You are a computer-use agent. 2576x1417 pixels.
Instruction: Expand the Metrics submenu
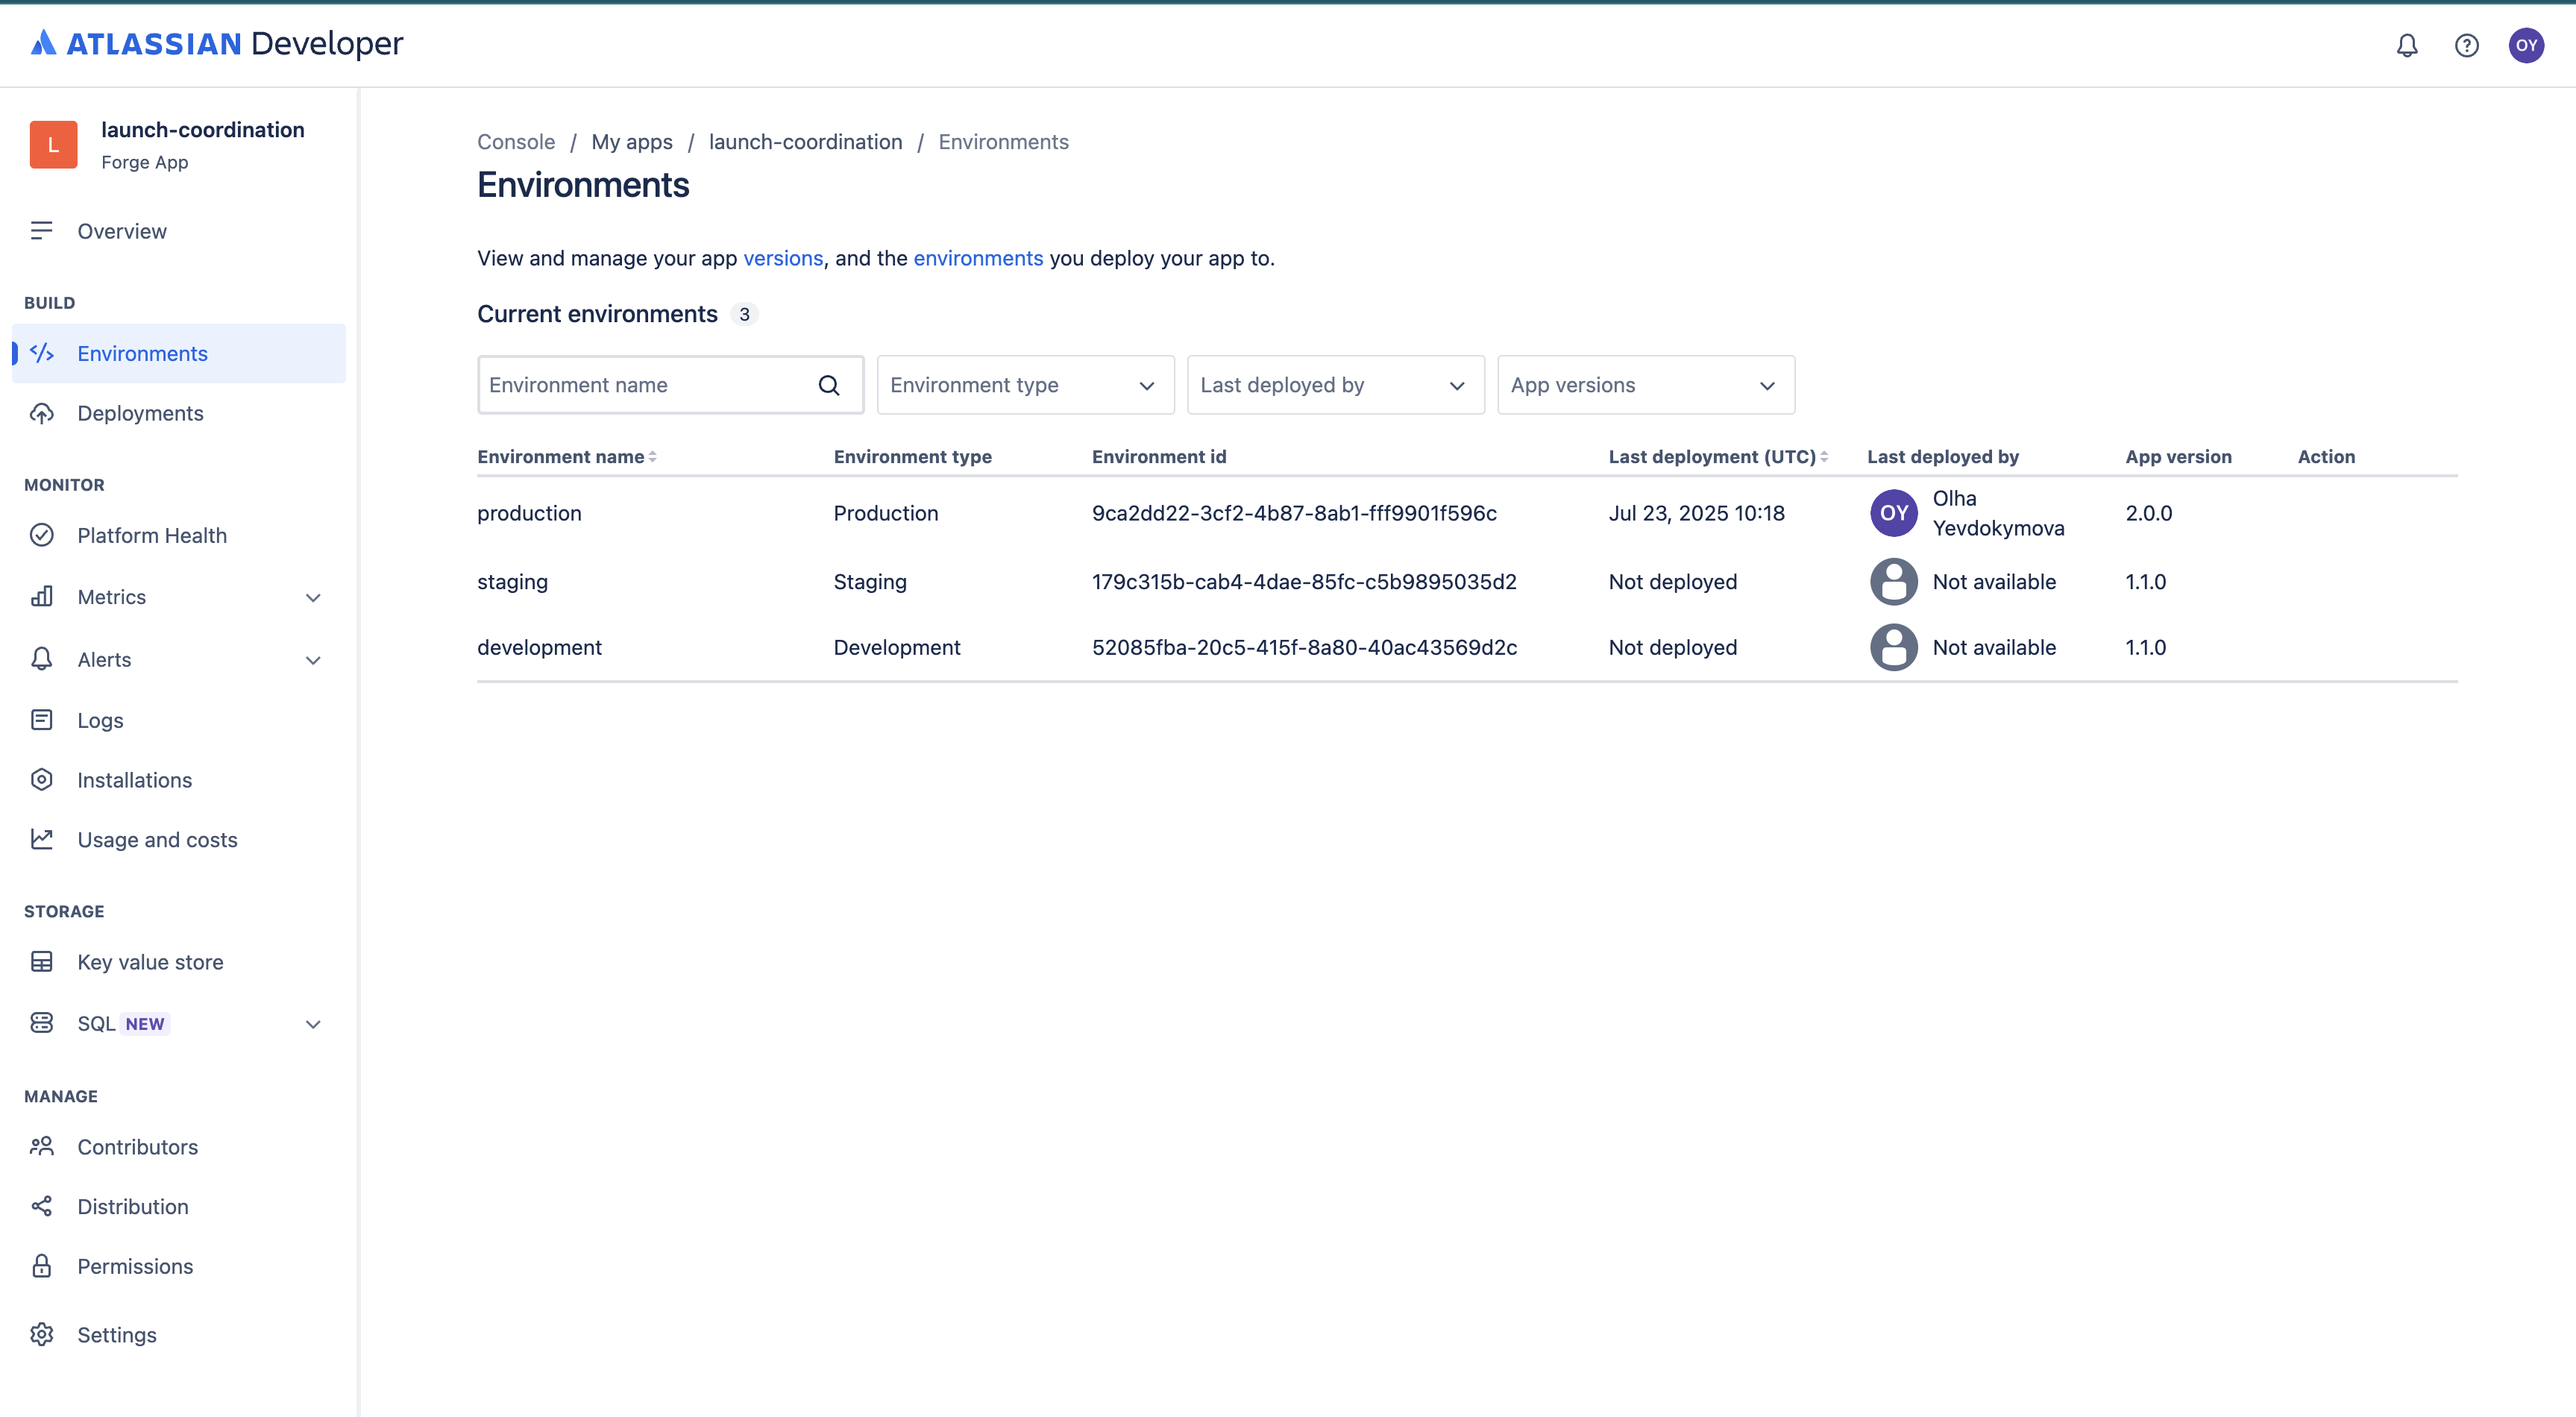313,597
